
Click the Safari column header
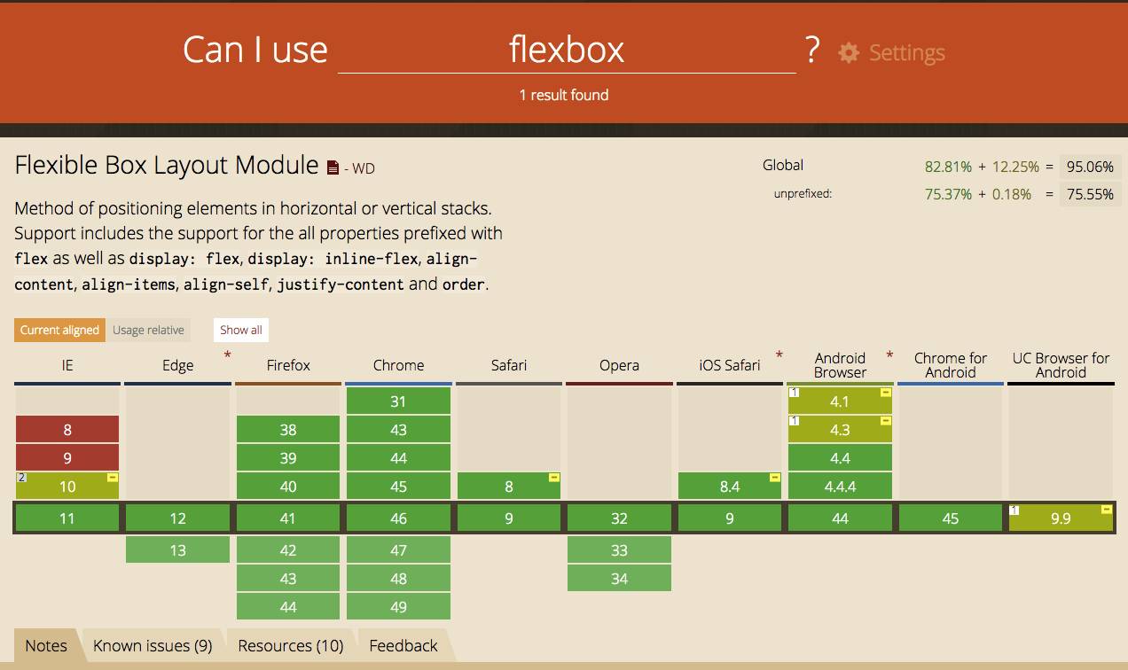pos(509,365)
